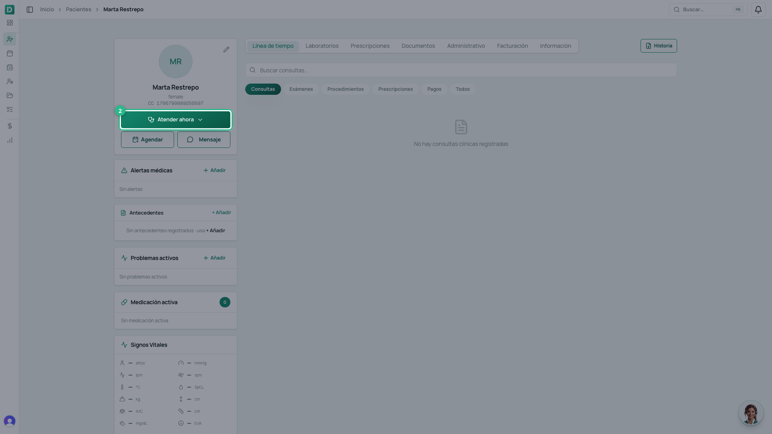Select the Exámenes filter chip

click(301, 89)
